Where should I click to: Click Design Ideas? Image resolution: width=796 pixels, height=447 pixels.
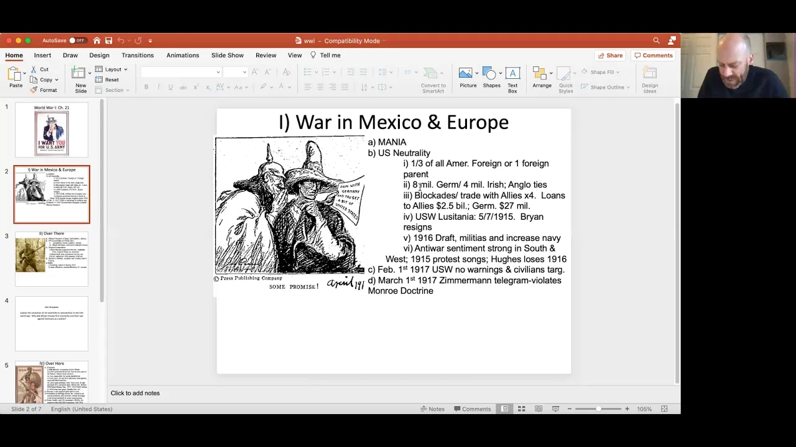[x=650, y=80]
